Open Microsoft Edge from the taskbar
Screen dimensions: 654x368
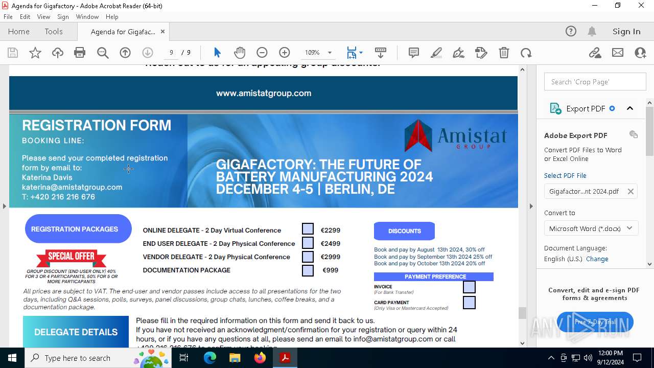210,358
